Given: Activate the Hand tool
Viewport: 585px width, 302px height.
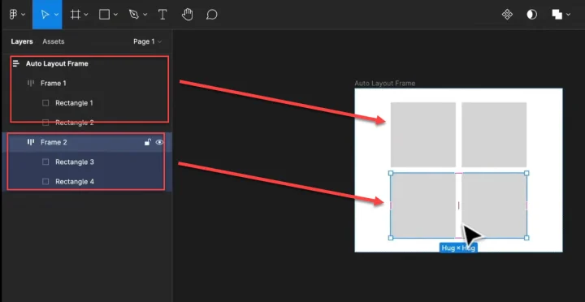Looking at the screenshot, I should [x=188, y=15].
